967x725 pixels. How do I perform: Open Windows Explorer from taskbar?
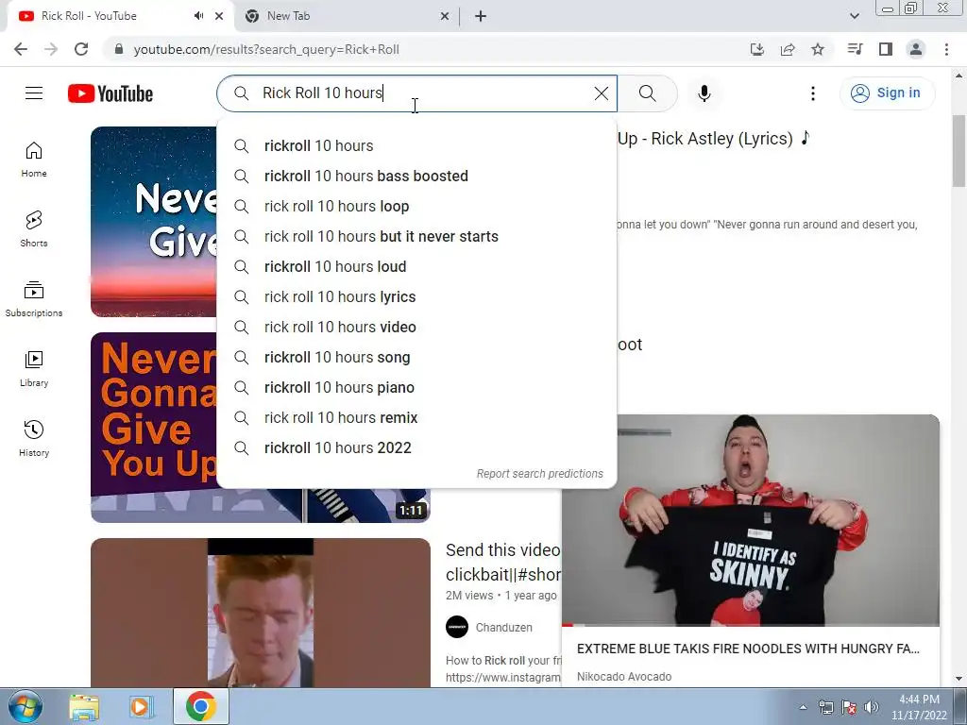coord(84,706)
